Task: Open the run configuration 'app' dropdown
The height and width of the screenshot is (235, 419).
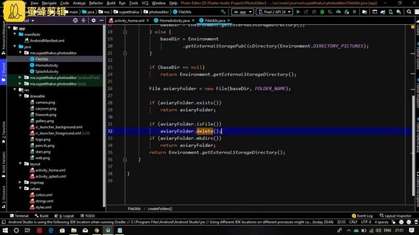Action: tap(243, 12)
